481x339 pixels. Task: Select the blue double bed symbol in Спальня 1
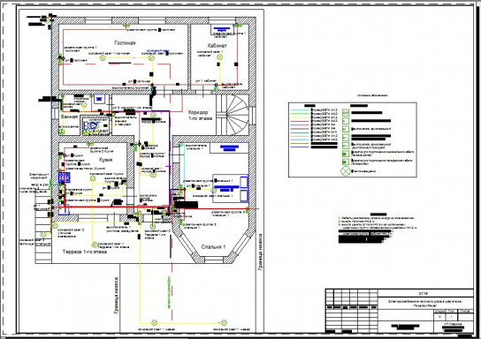click(231, 188)
